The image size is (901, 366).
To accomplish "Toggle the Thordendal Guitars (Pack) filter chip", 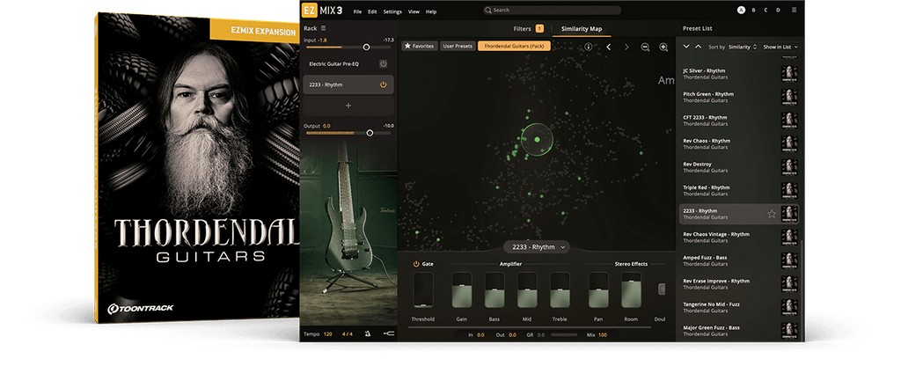I will pos(514,46).
